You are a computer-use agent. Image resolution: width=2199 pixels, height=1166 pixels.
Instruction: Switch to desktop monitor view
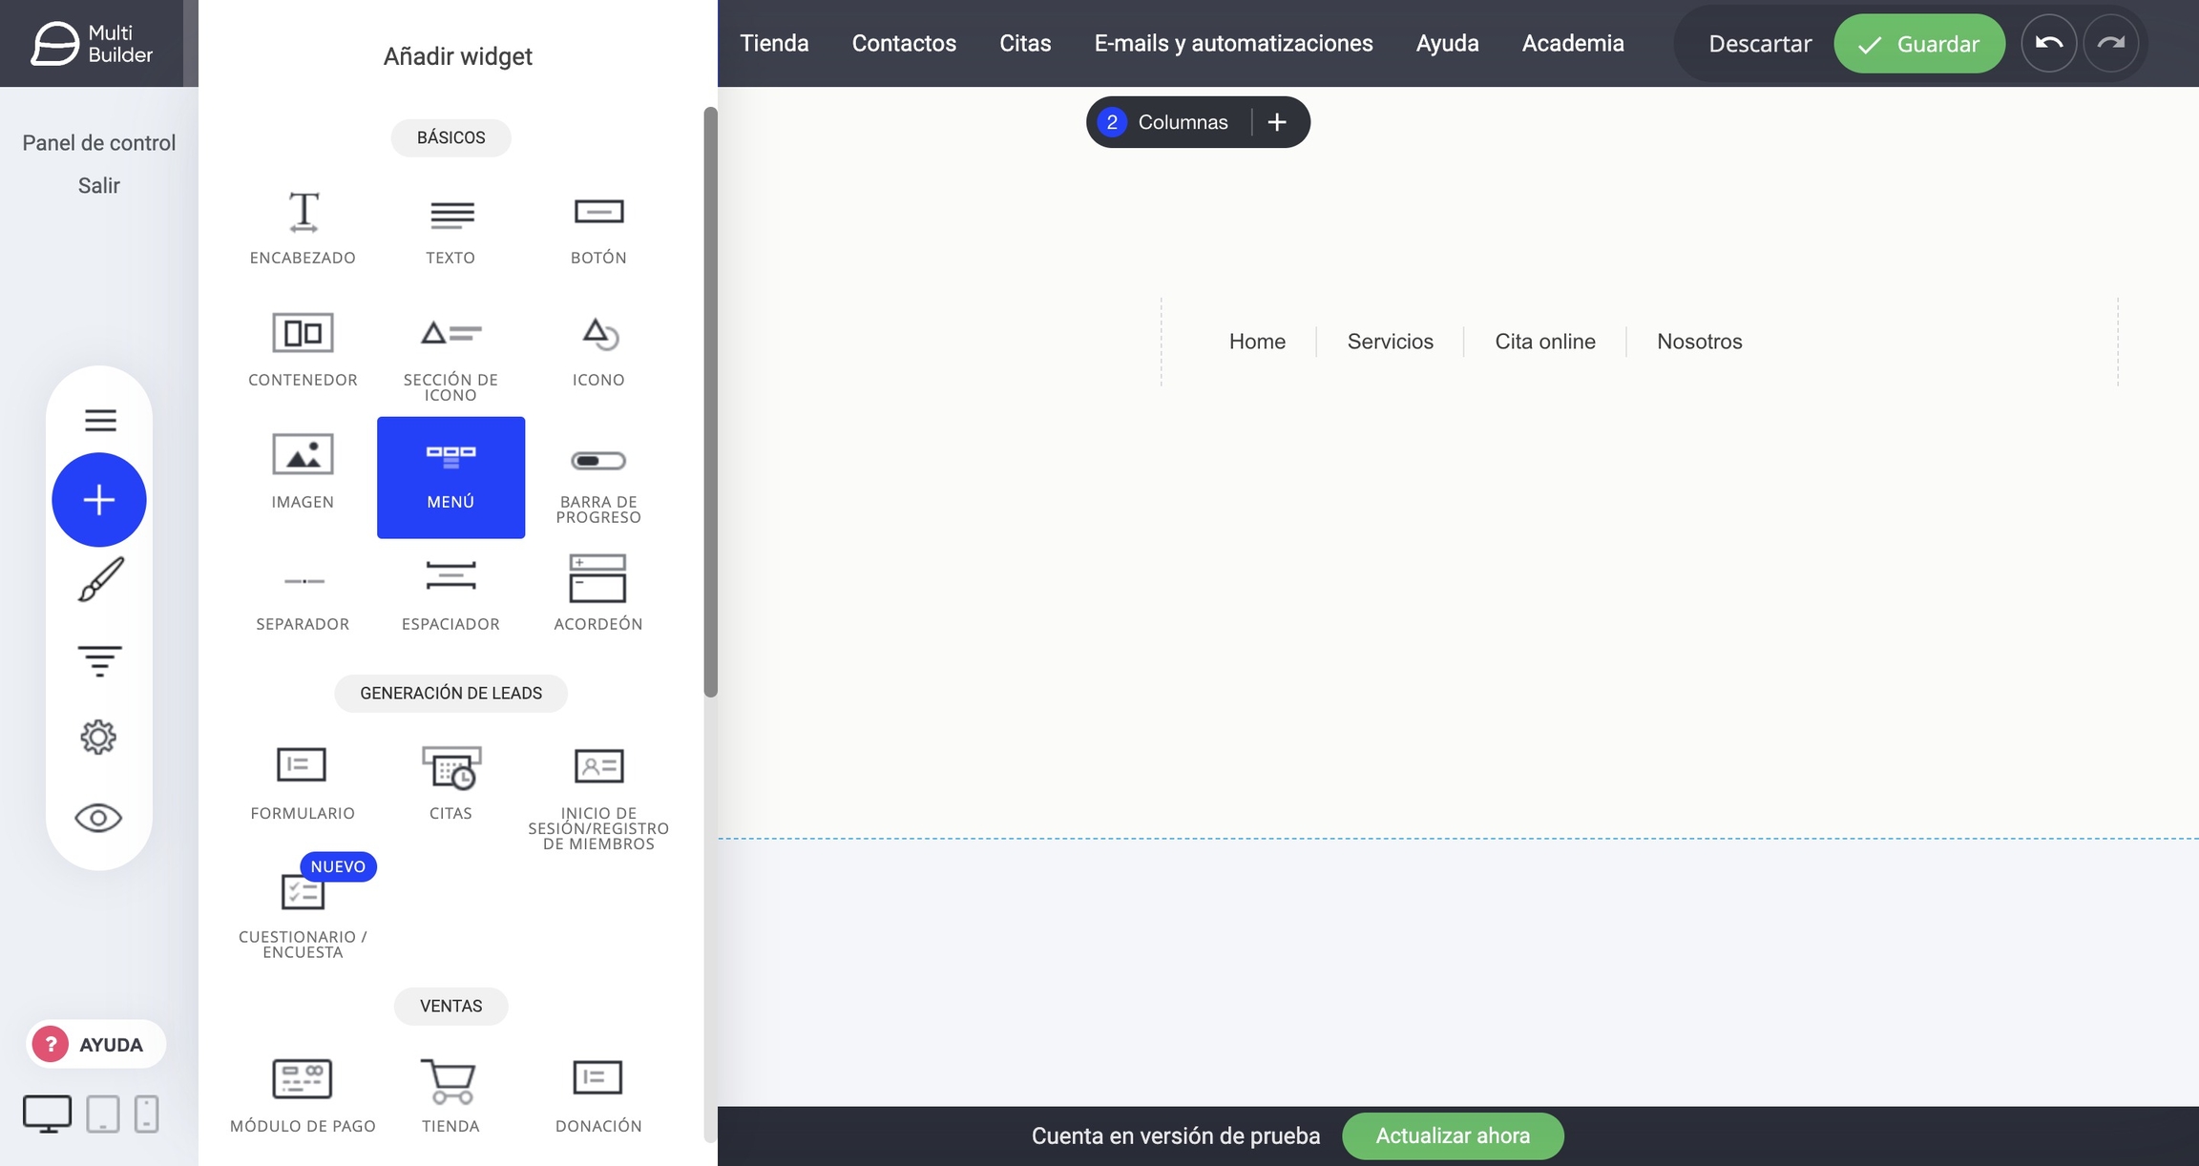coord(47,1114)
